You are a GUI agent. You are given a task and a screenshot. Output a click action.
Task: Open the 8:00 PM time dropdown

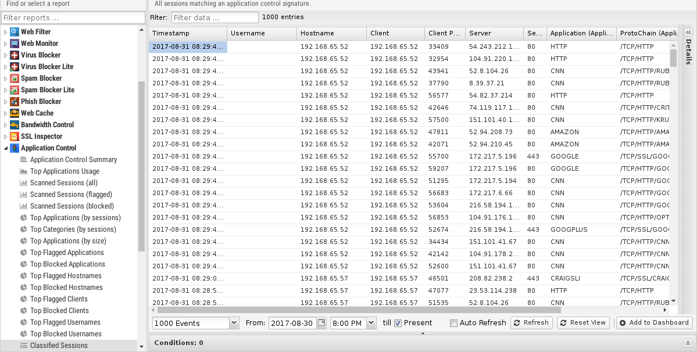tap(371, 323)
